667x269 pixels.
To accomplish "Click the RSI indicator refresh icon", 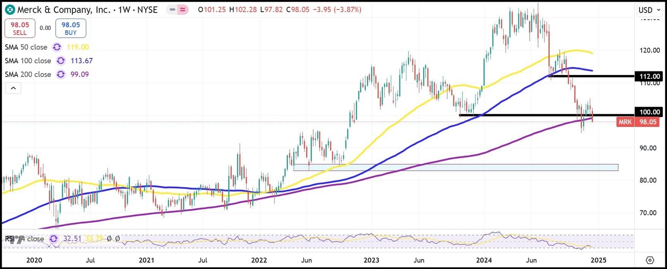I will click(x=54, y=239).
